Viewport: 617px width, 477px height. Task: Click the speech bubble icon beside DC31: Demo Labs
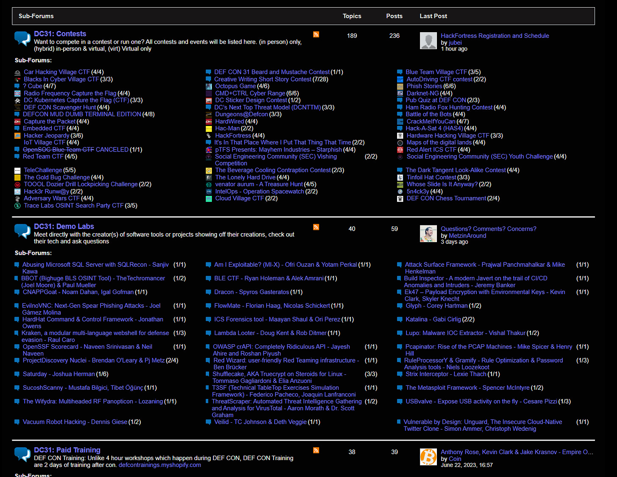click(x=22, y=231)
